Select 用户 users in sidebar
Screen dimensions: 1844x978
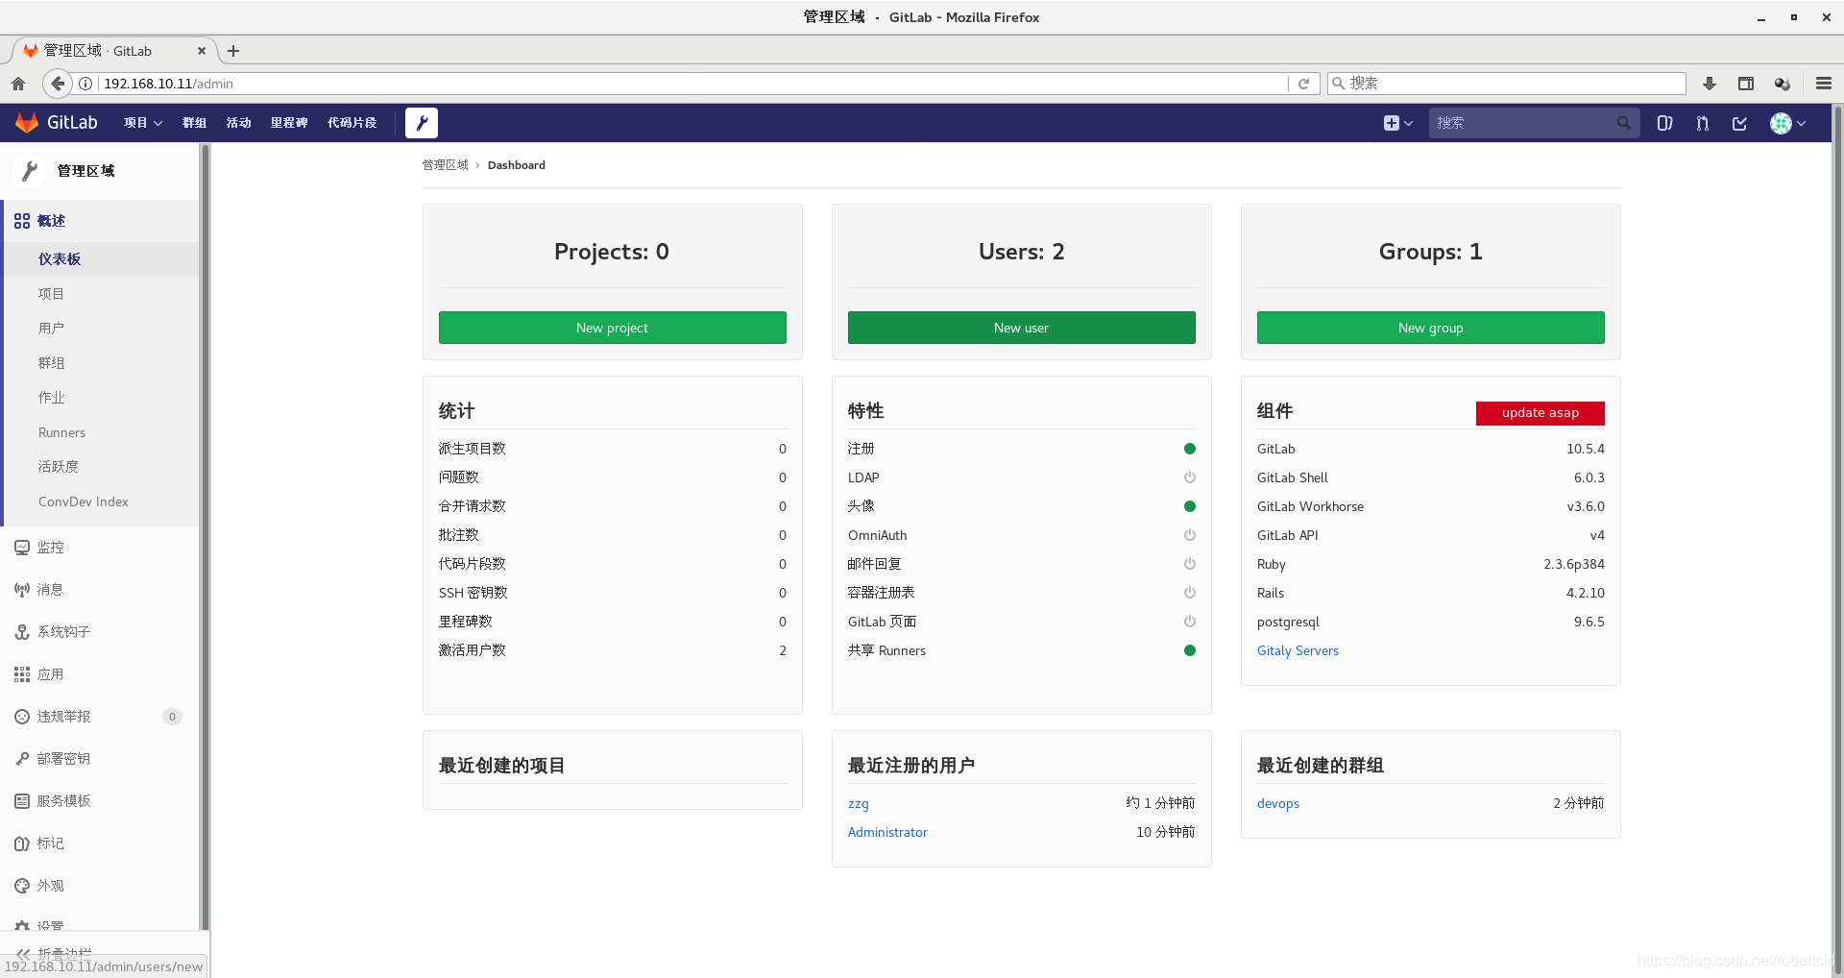click(x=100, y=329)
